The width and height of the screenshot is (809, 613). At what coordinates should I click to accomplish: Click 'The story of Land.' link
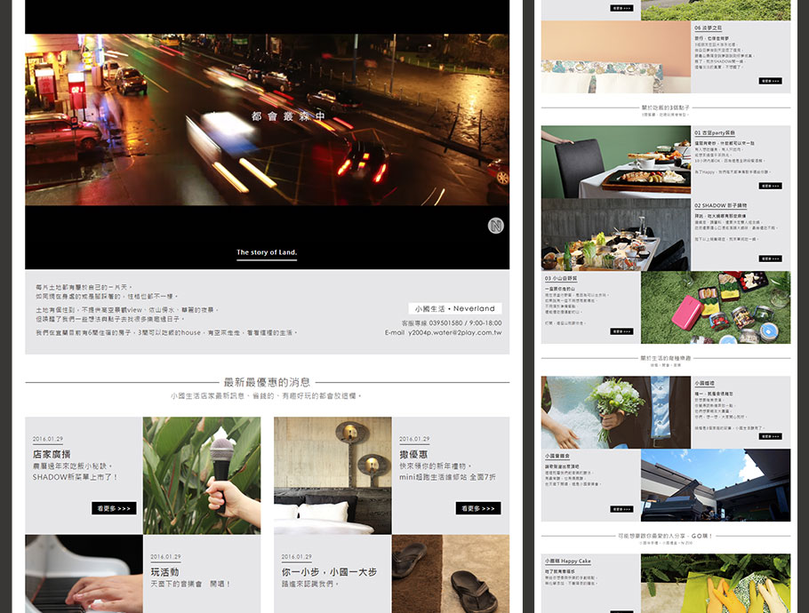(x=267, y=252)
